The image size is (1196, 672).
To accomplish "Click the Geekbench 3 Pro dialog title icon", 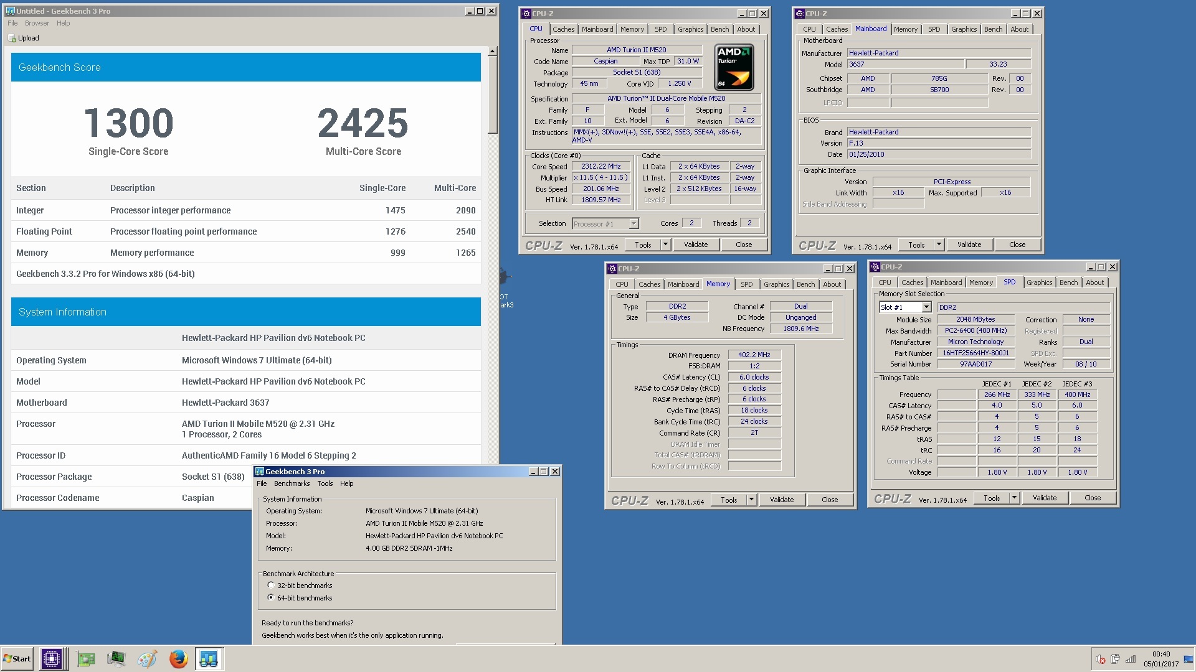I will pos(260,472).
